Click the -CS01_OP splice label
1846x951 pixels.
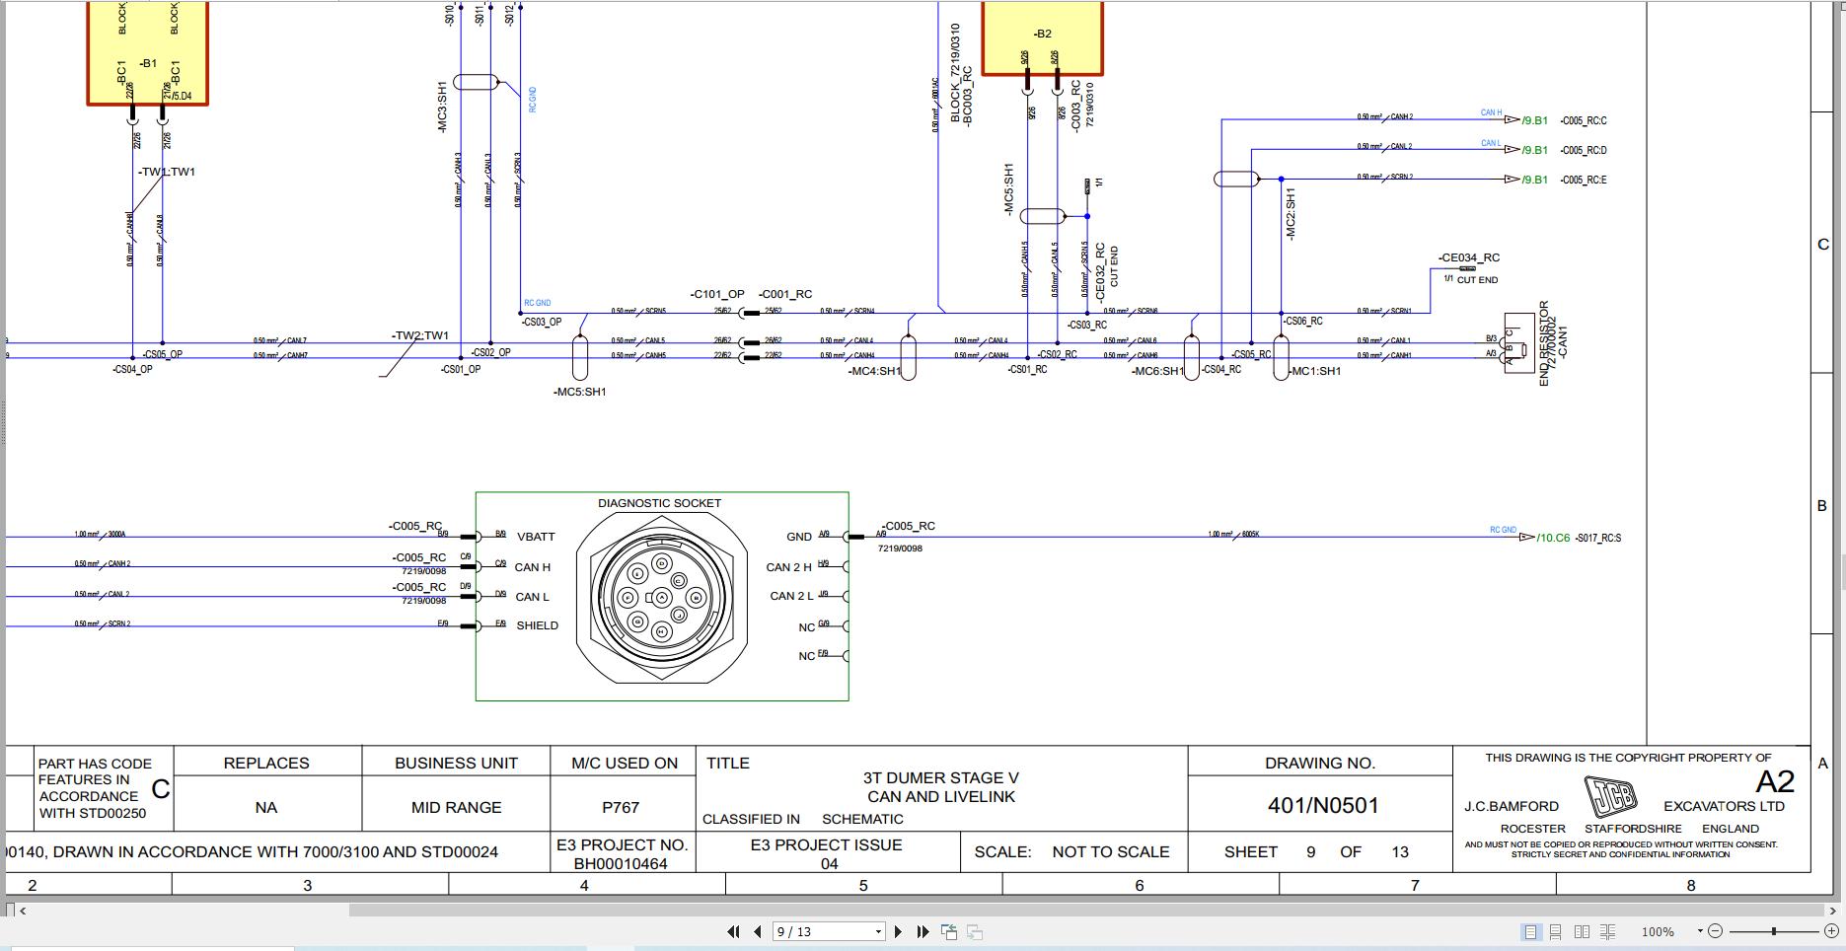[x=461, y=370]
